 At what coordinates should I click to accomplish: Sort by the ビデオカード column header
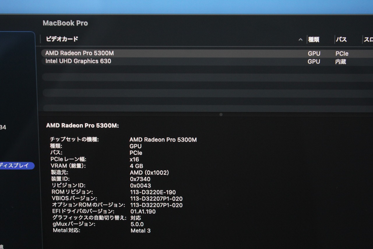[x=62, y=39]
